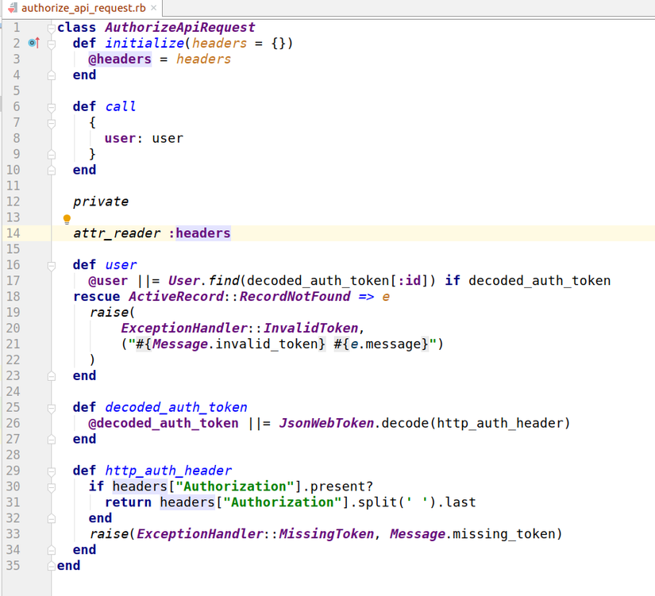Viewport: 655px width, 596px height.
Task: Click the @headers instance variable on line 3
Action: (x=120, y=60)
